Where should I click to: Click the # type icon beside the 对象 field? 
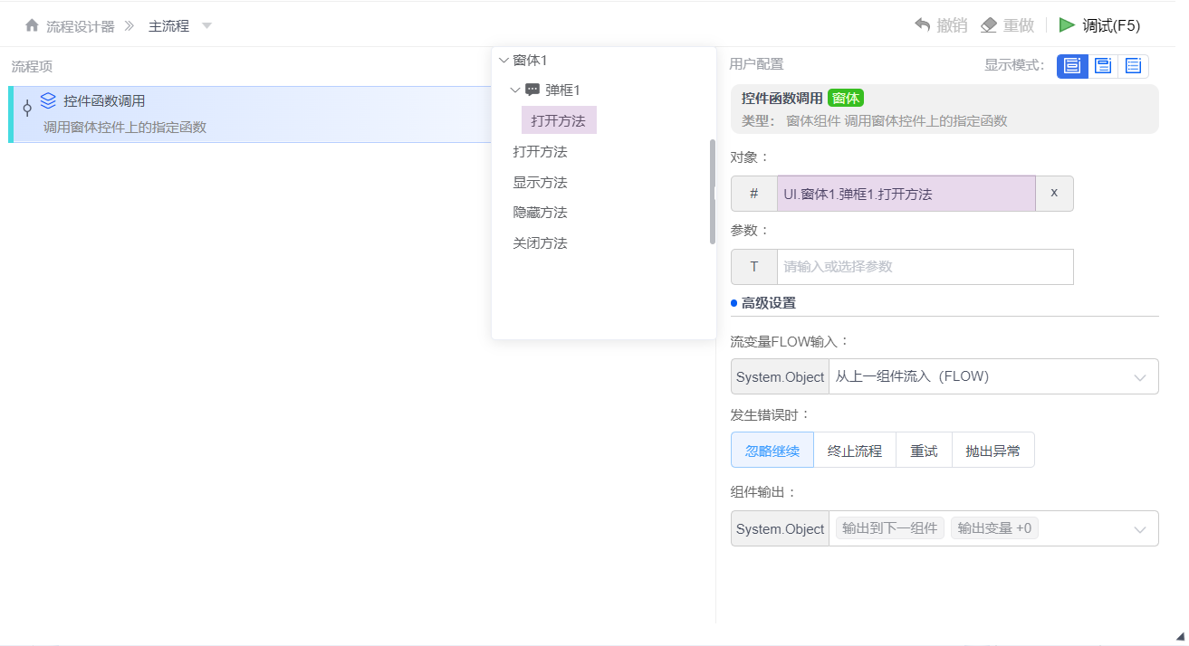tap(753, 194)
